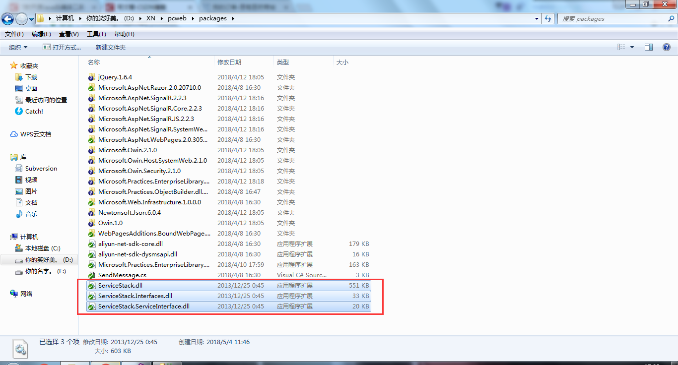This screenshot has height=365, width=678.
Task: Select folder Microsoft.Owin.2.1.0
Action: pyautogui.click(x=128, y=150)
